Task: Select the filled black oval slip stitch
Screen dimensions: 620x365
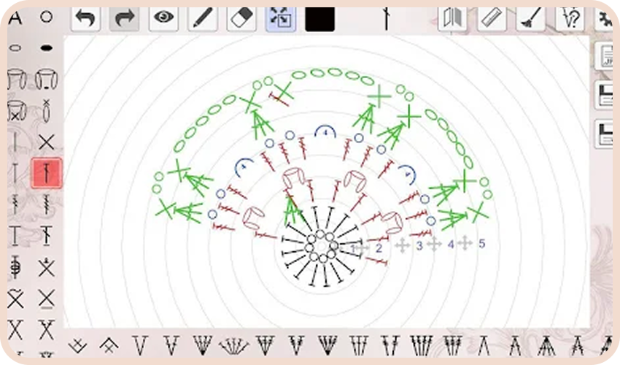Action: [x=46, y=48]
